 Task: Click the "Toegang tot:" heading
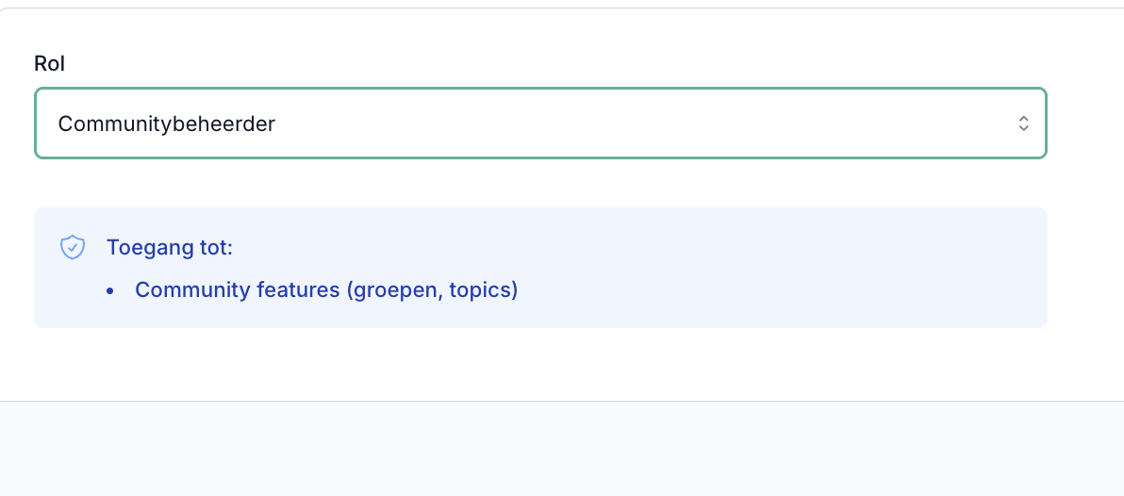[170, 248]
